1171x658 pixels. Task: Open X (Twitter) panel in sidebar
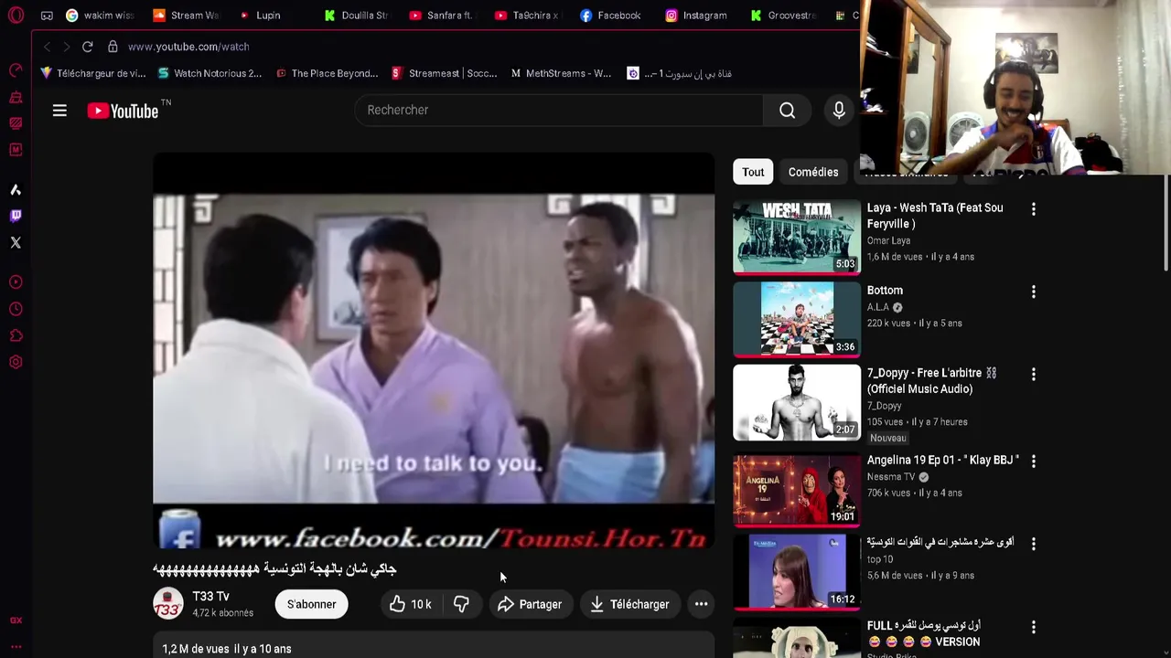(16, 242)
